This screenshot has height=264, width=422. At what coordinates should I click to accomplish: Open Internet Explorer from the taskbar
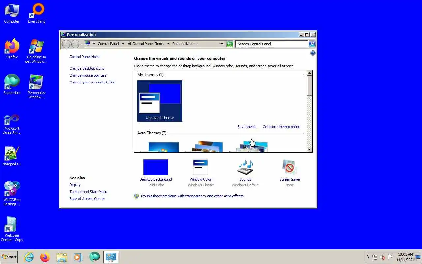coord(29,257)
